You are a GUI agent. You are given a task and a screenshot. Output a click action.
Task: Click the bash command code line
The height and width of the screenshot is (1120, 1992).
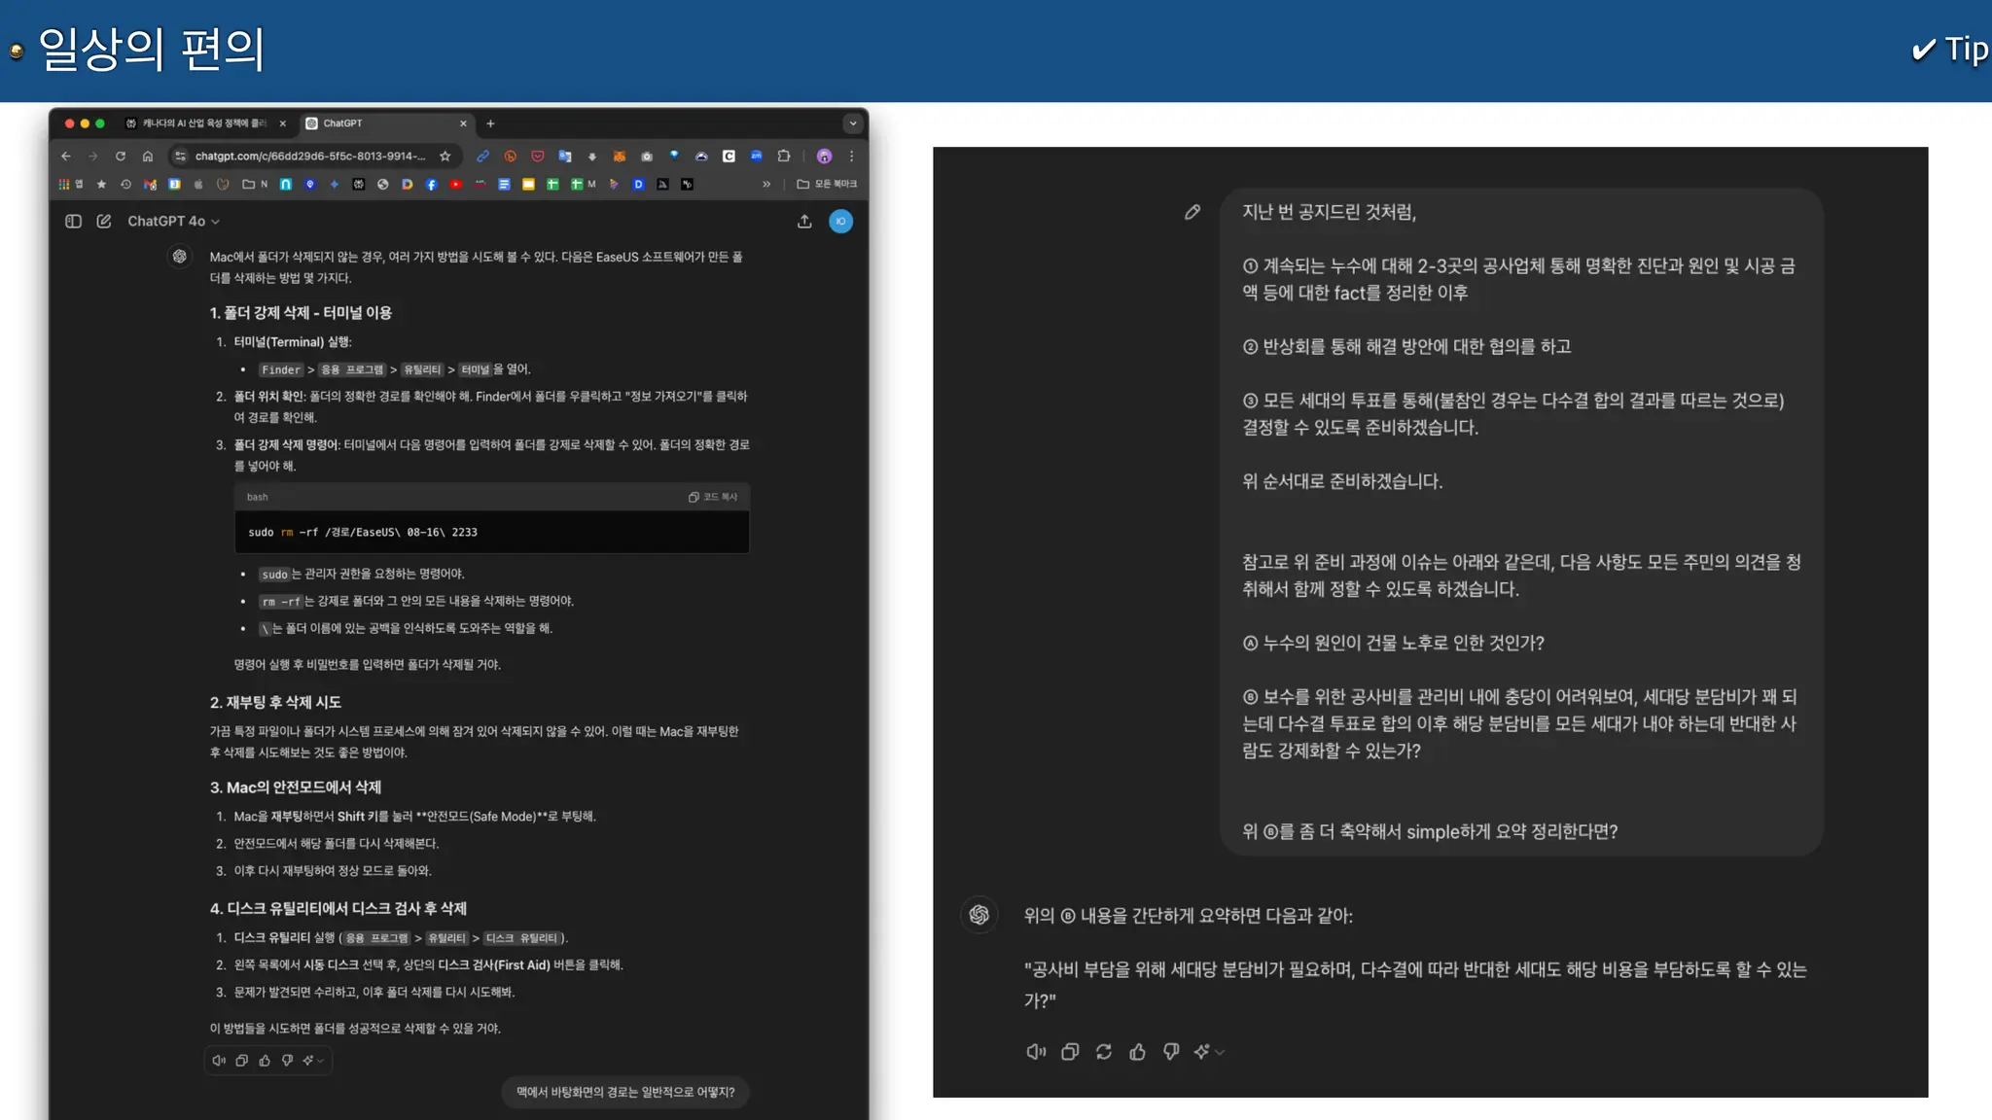pyautogui.click(x=363, y=532)
